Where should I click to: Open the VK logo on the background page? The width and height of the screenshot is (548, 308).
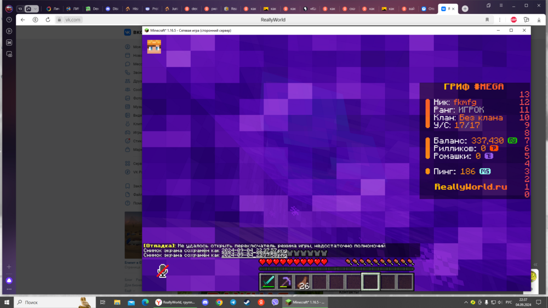point(128,32)
